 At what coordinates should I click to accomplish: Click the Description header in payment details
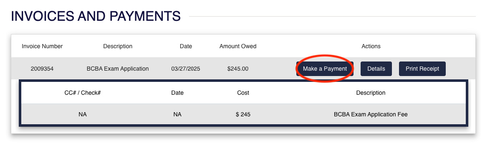coord(371,93)
